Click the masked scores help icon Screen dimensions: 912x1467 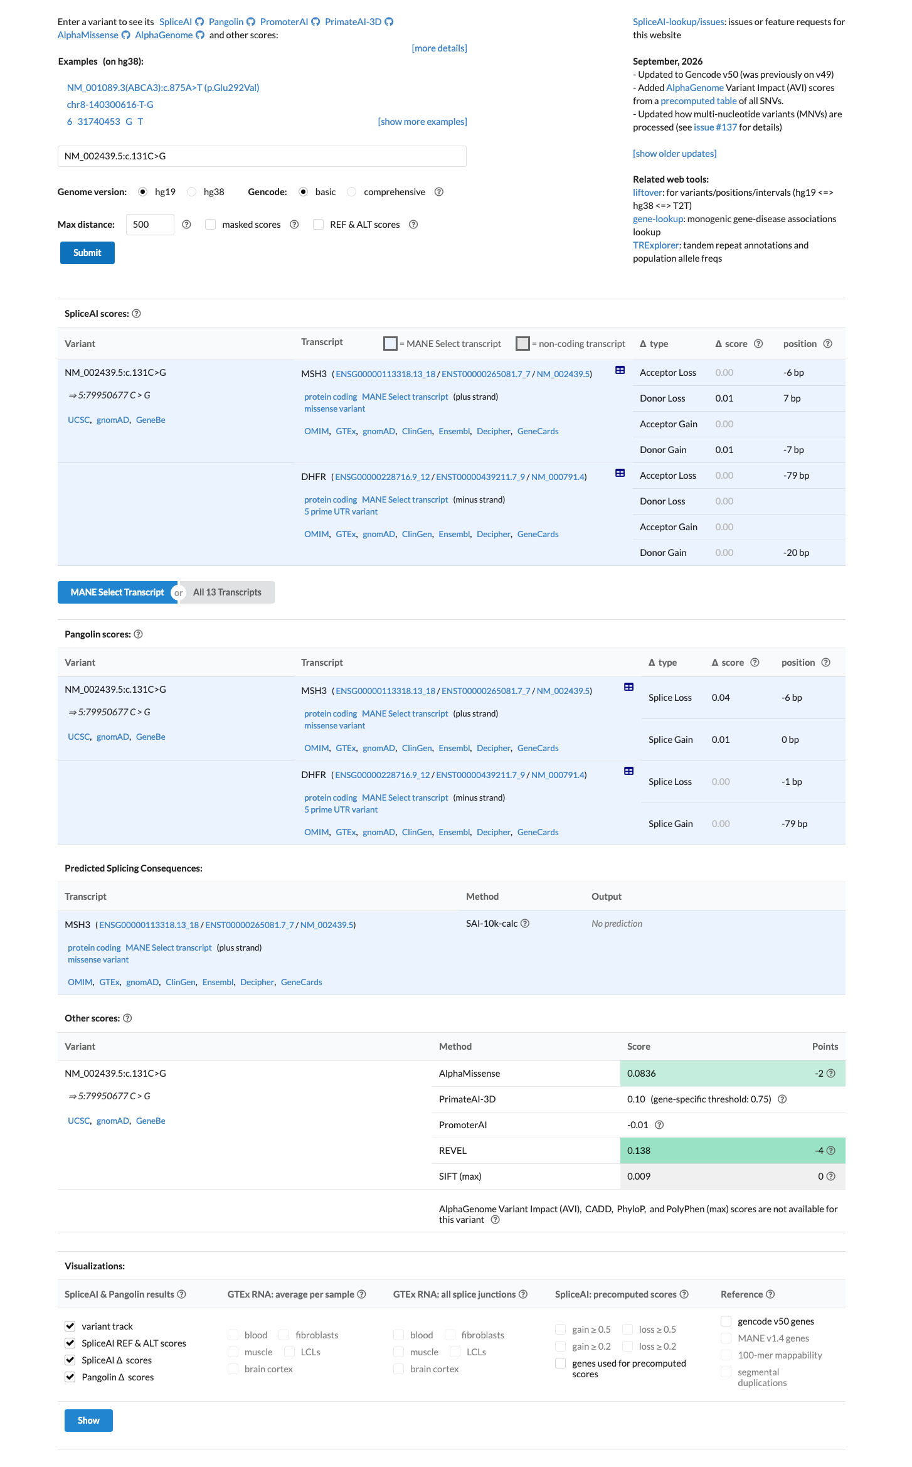(x=294, y=225)
